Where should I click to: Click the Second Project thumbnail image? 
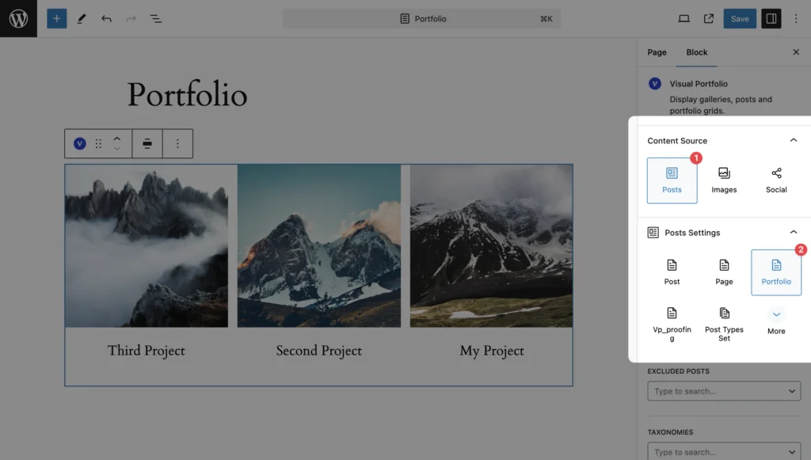[318, 245]
